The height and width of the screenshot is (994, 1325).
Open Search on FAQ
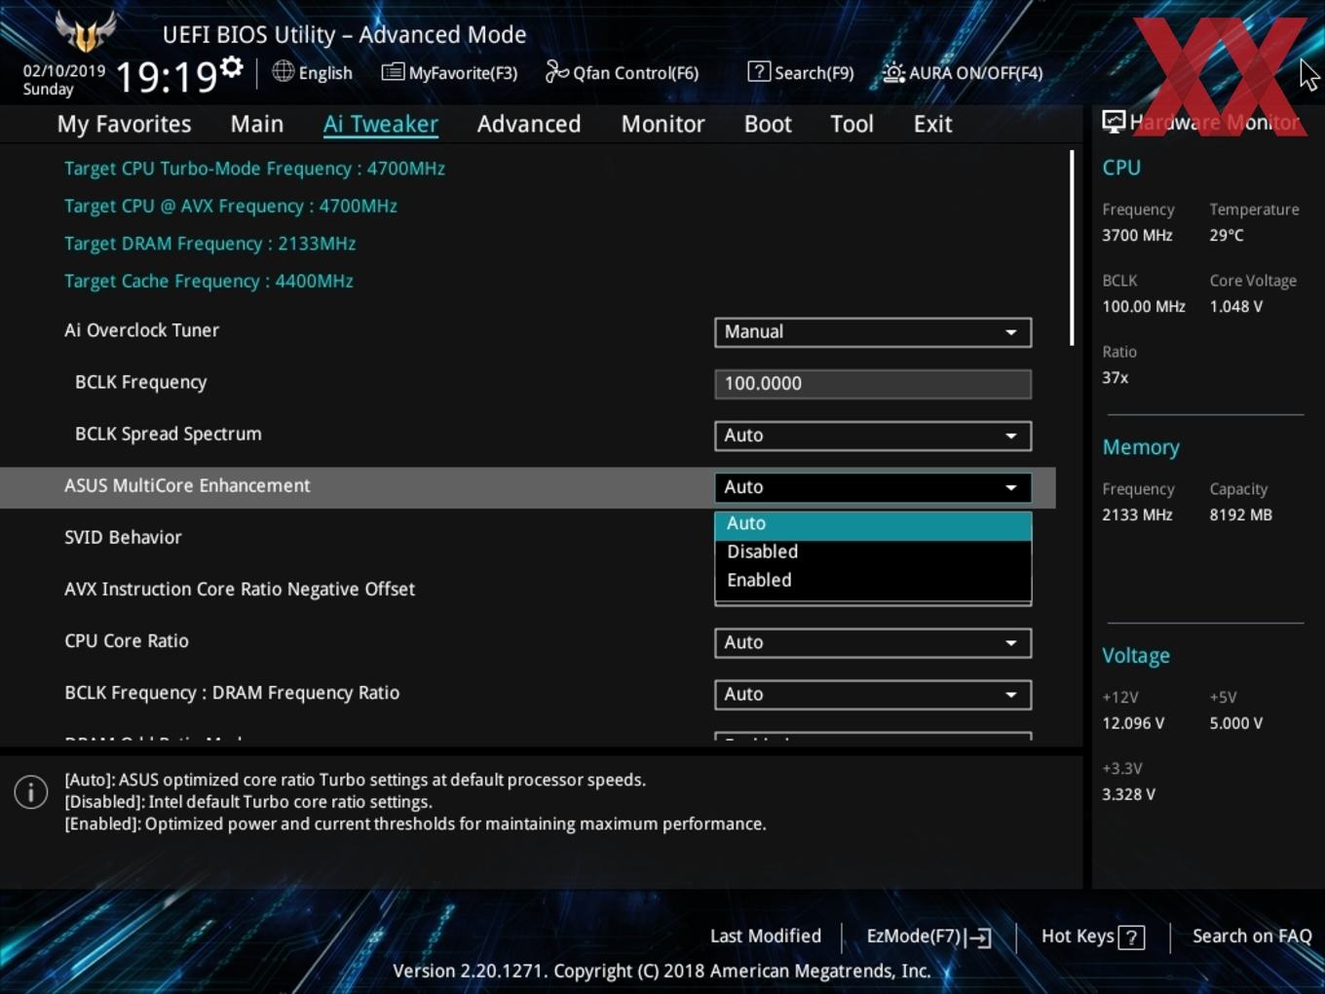pyautogui.click(x=1252, y=937)
